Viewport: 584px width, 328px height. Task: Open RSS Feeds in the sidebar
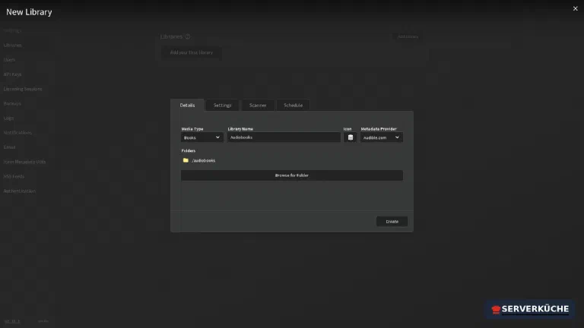(14, 176)
